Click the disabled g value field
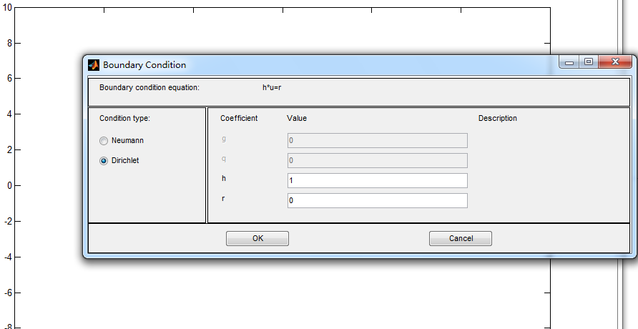This screenshot has width=638, height=329. [377, 140]
